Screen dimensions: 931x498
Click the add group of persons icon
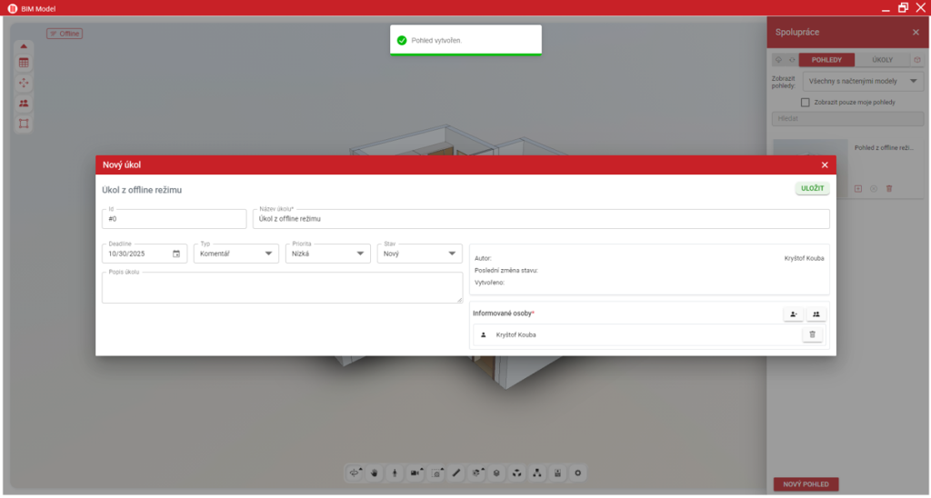tap(816, 314)
